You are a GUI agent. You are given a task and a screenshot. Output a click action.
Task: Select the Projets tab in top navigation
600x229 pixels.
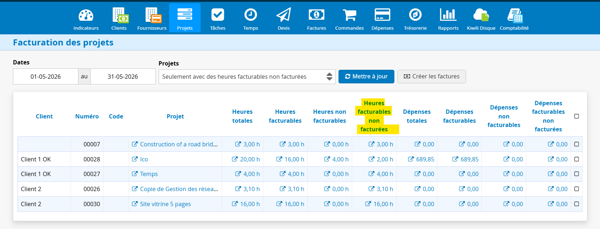point(185,18)
